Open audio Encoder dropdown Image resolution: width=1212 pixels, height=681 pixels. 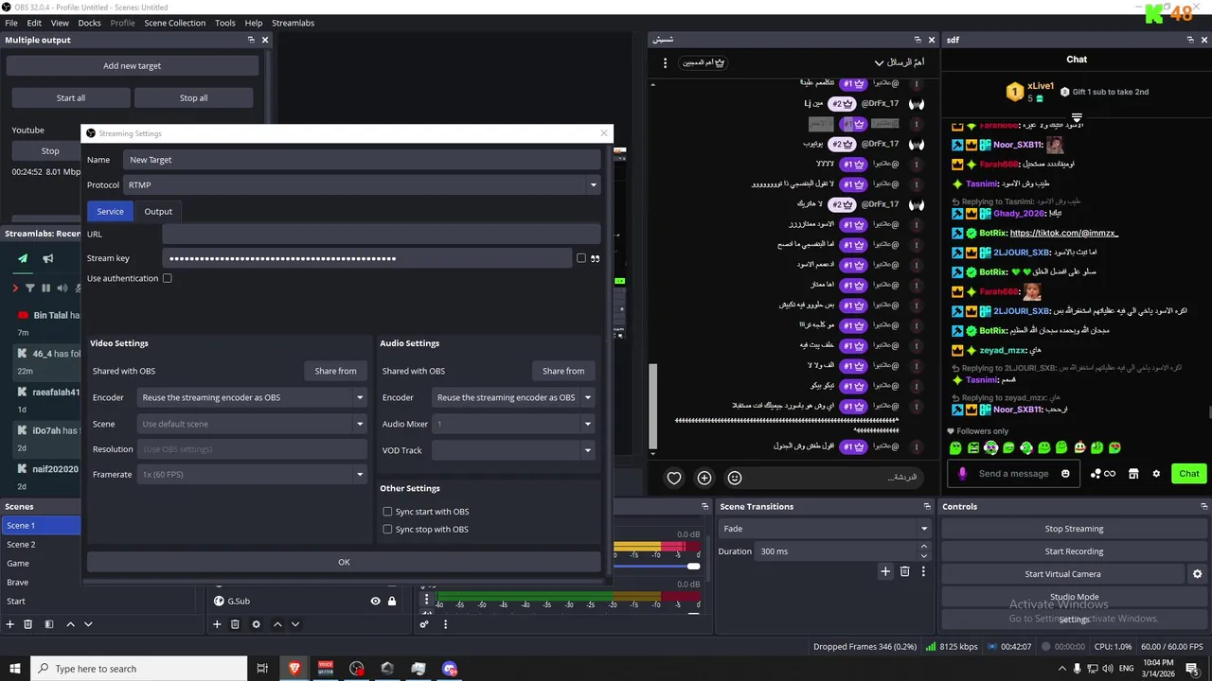tap(513, 398)
